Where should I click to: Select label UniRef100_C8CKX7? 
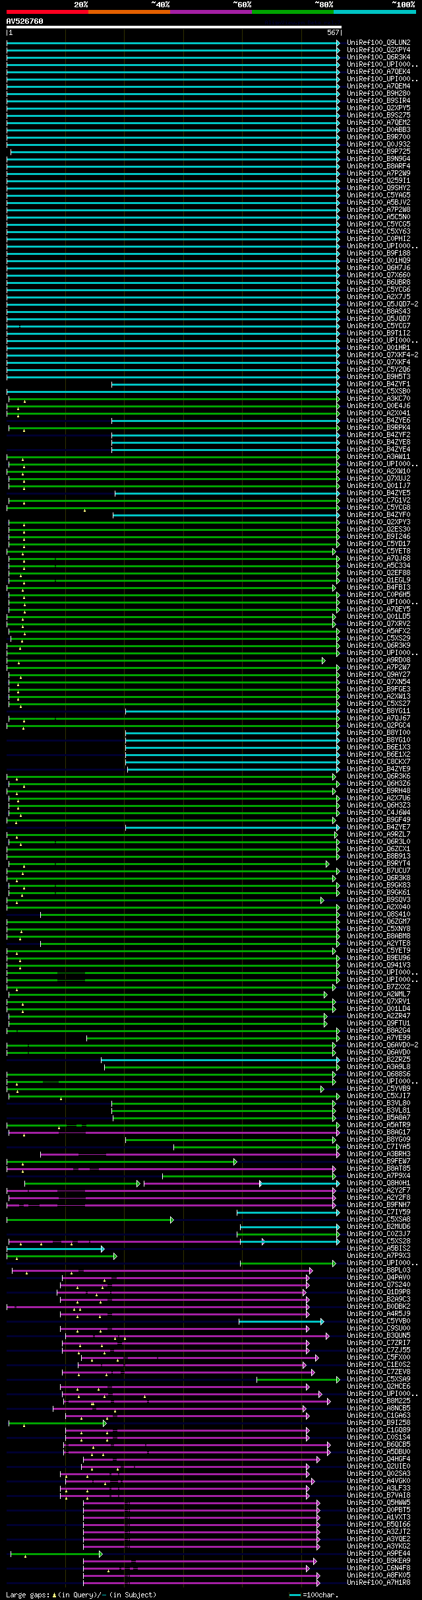point(378,762)
